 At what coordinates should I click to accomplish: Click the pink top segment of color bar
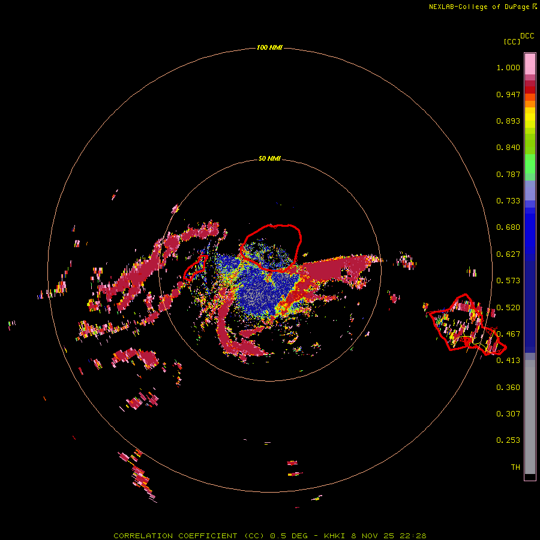click(530, 64)
